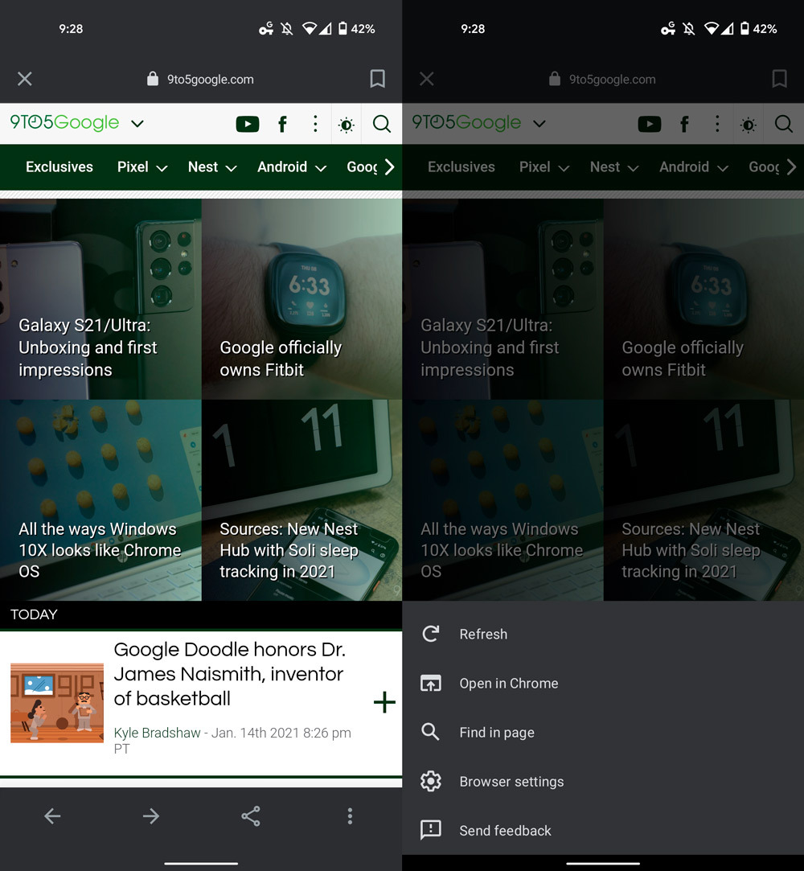Tap the forward arrow in the bottom bar
804x871 pixels.
coord(151,816)
